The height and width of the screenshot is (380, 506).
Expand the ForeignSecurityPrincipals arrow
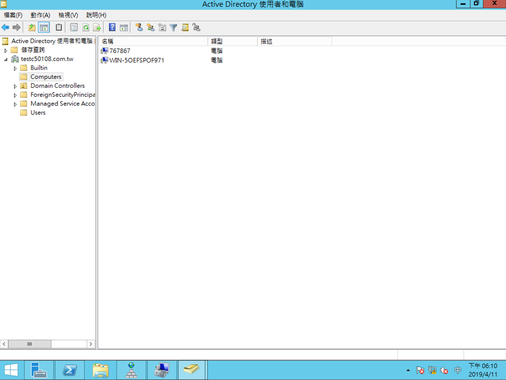point(15,95)
